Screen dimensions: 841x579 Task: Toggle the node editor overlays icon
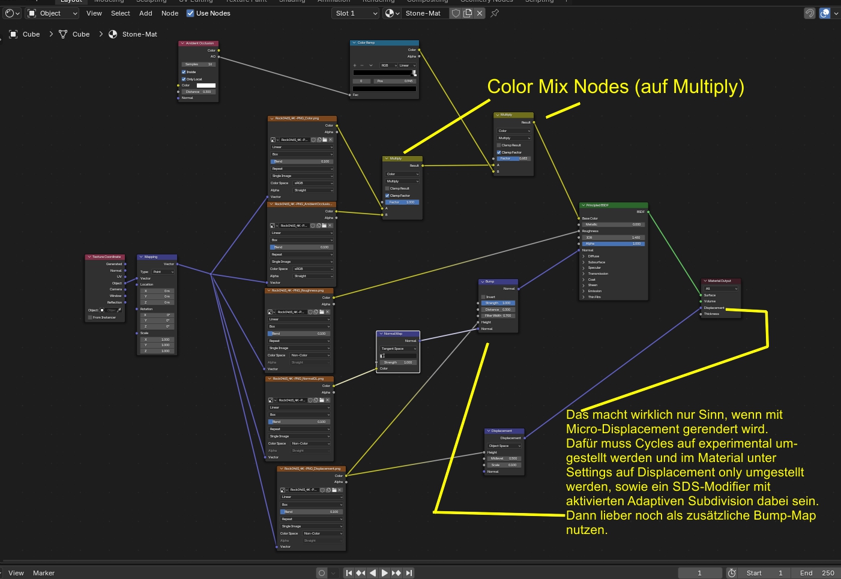coord(825,13)
